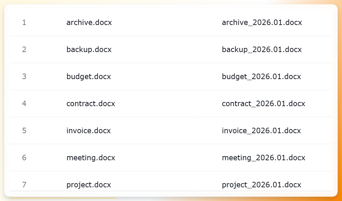Image resolution: width=342 pixels, height=201 pixels.
Task: Click budget_2026.01.docx new filename
Action: [261, 76]
